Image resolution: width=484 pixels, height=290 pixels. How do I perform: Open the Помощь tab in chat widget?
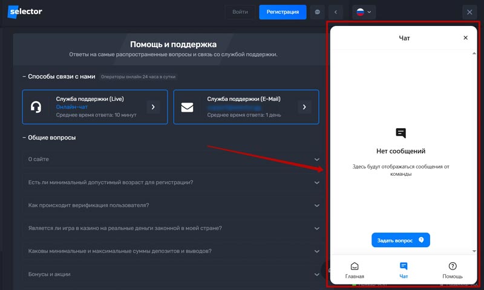[452, 269]
